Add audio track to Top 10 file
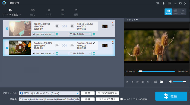Screen dimensions: 190x105 tap(57, 34)
